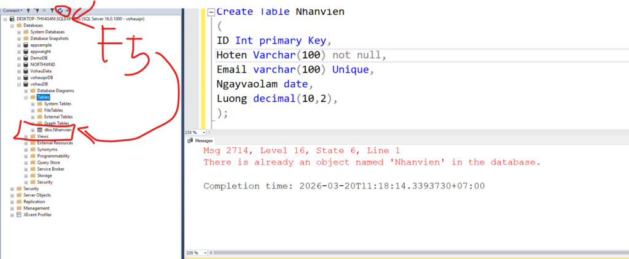The height and width of the screenshot is (259, 629).
Task: Click the Messages tab icon
Action: (x=190, y=141)
